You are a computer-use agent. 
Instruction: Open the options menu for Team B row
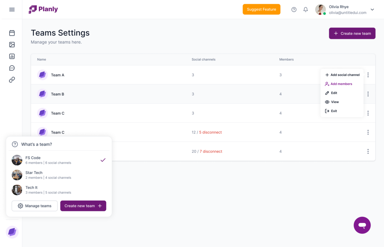(x=368, y=94)
